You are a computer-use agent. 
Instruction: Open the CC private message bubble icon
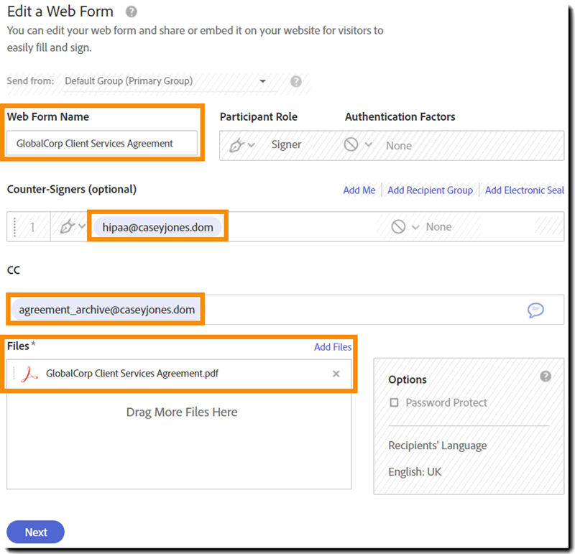tap(535, 310)
